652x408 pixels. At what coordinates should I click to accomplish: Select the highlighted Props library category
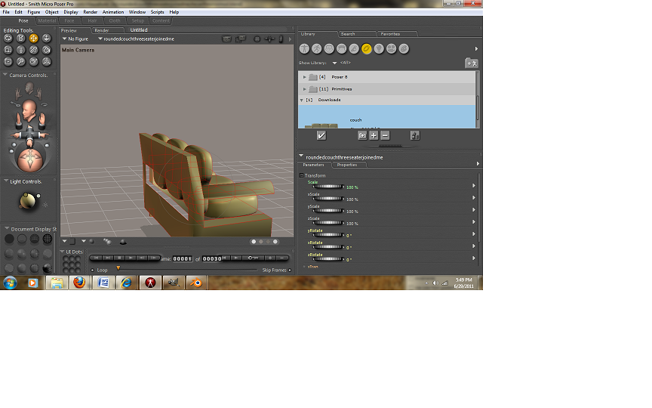click(366, 48)
